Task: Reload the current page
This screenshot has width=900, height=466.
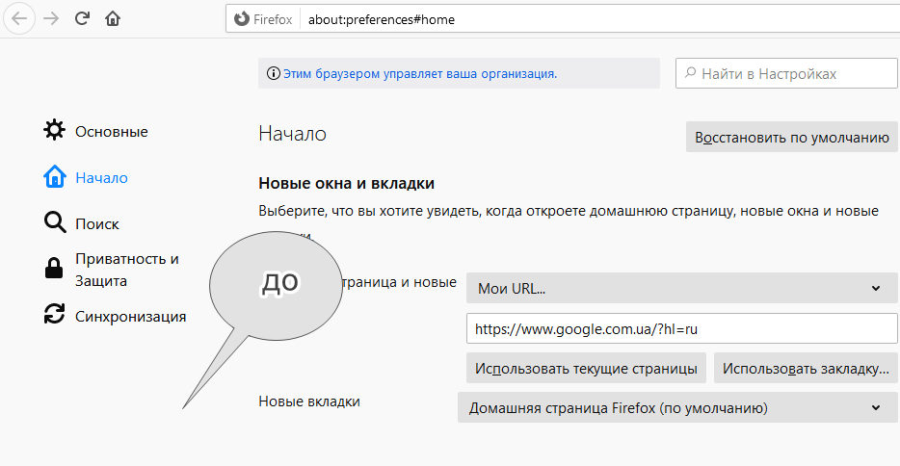Action: [82, 18]
